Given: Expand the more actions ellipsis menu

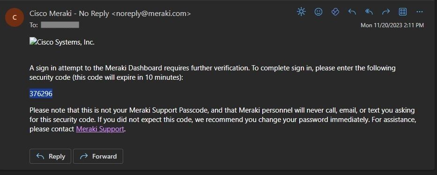Looking at the screenshot, I should 420,12.
